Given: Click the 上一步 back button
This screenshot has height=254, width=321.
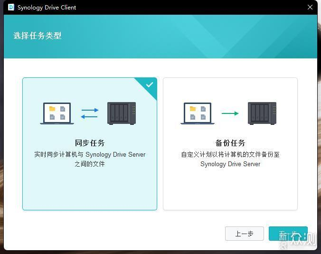Looking at the screenshot, I should point(244,234).
